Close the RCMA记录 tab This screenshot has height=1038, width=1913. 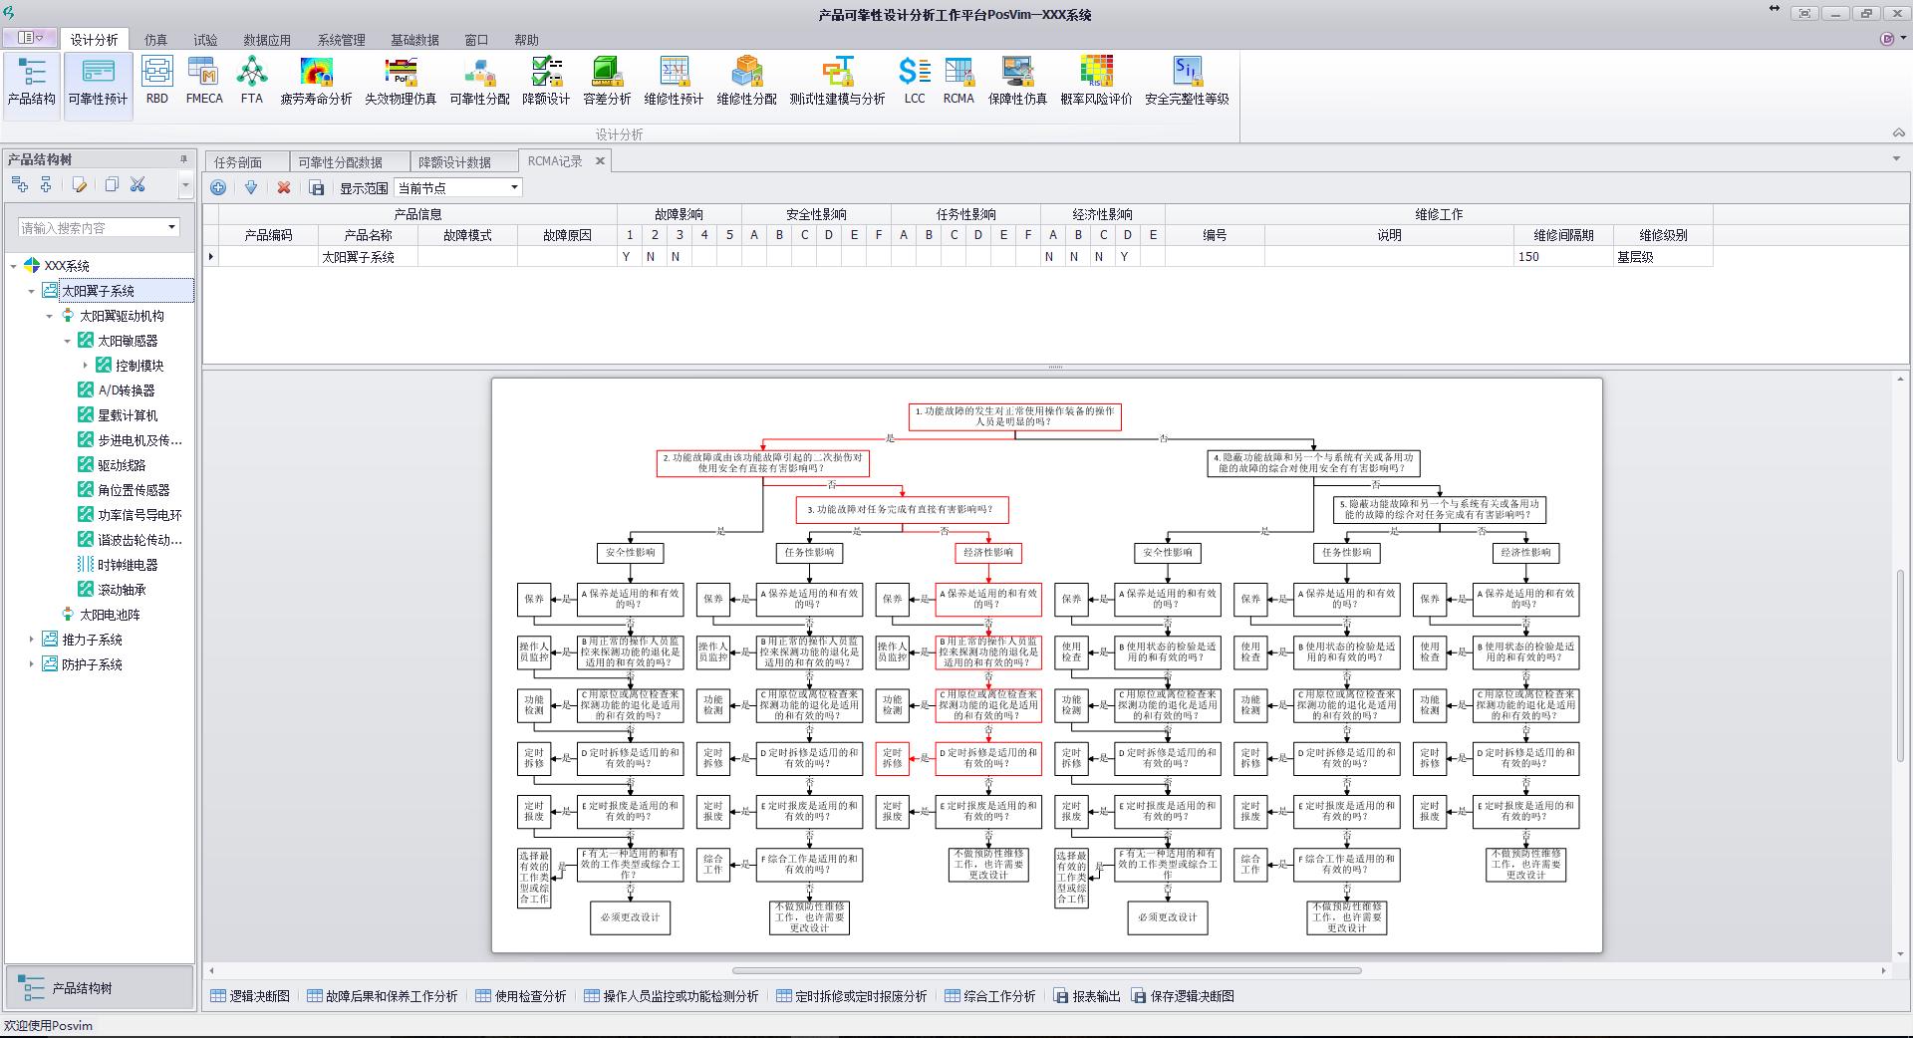tap(600, 160)
